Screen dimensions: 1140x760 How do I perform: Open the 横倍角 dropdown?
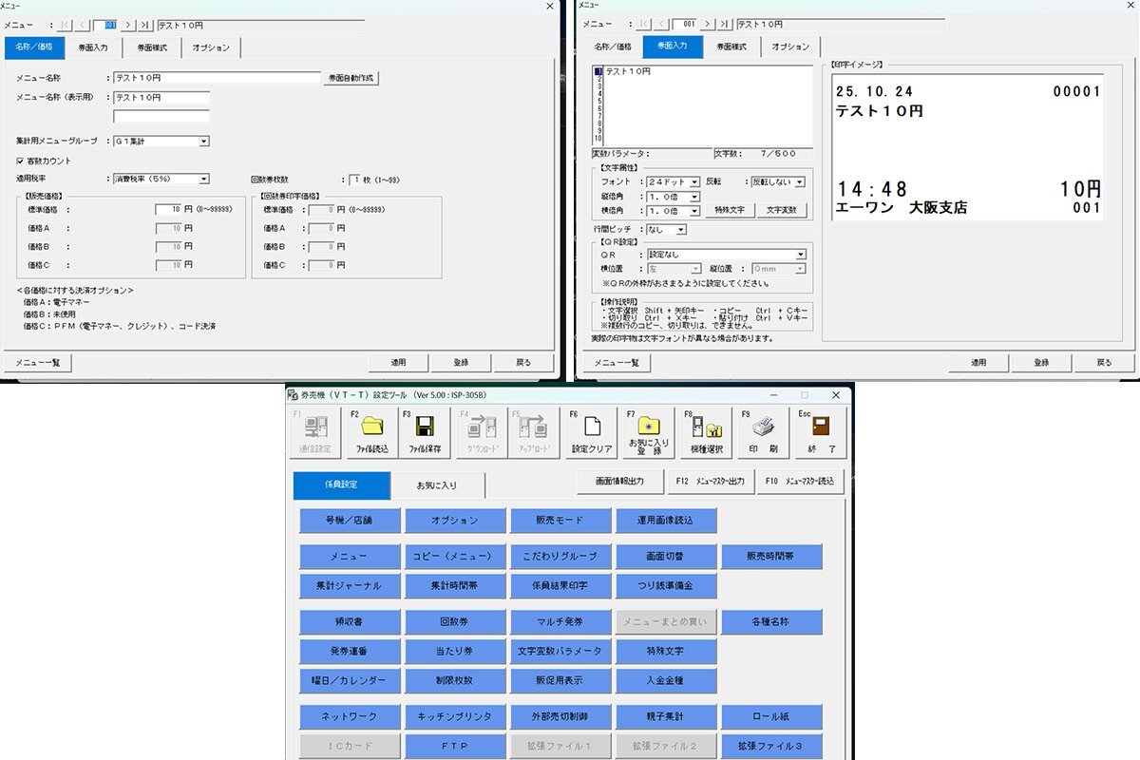click(695, 211)
